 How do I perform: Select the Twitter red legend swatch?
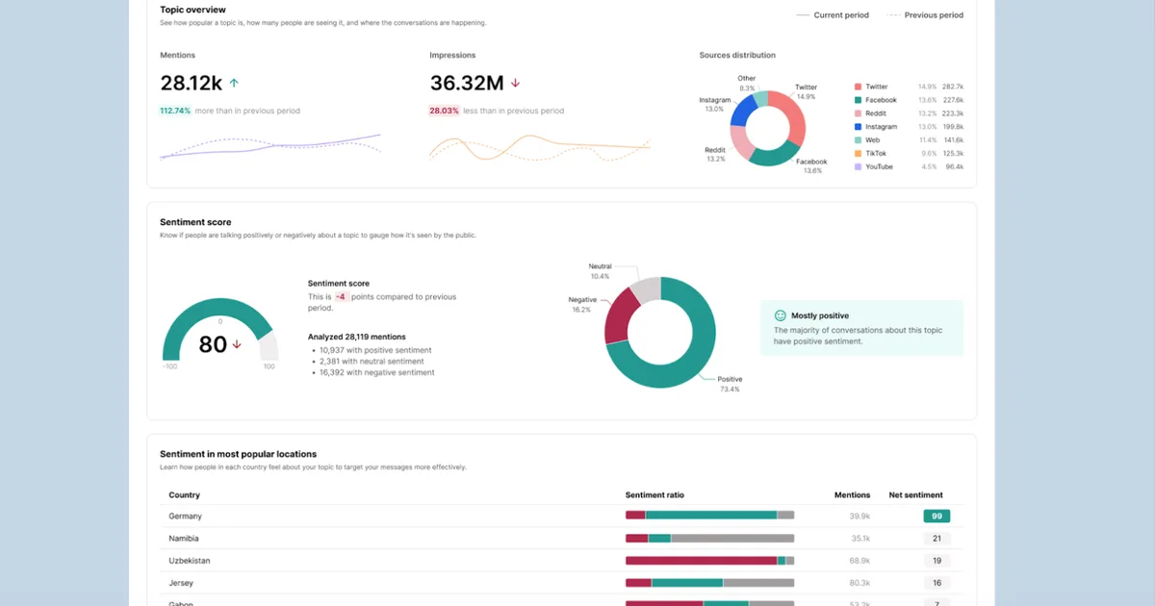(x=858, y=87)
